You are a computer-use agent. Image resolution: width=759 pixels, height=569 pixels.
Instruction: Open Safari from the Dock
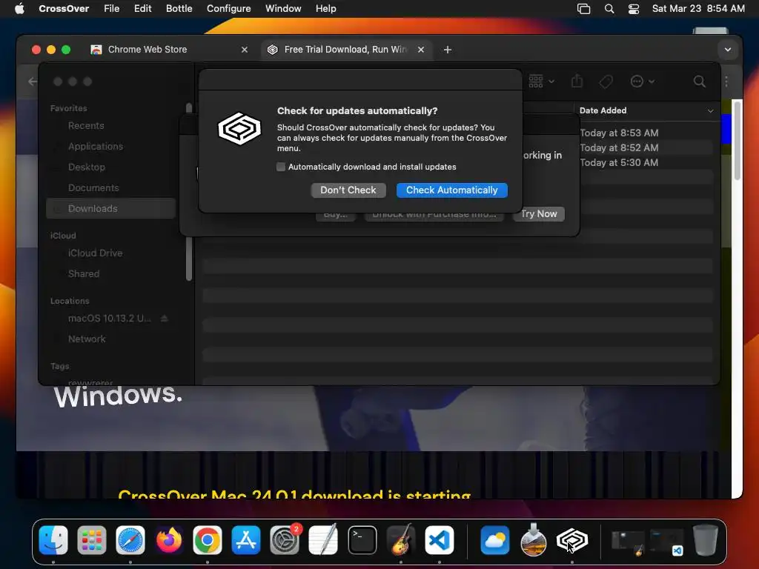(x=130, y=539)
